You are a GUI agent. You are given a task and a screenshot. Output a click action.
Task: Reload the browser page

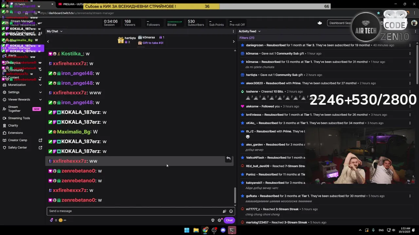click(19, 13)
